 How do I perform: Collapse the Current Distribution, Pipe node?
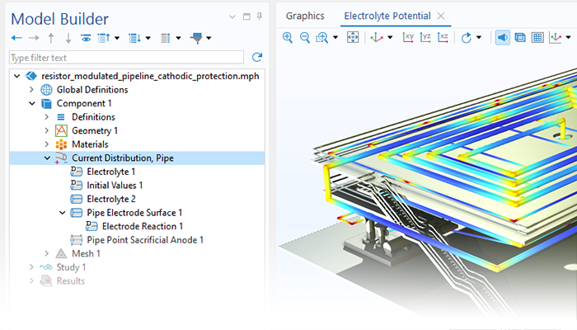click(47, 158)
